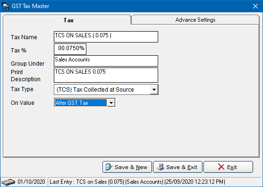
Task: Click the After GST Tax combo box value
Action: 81,102
